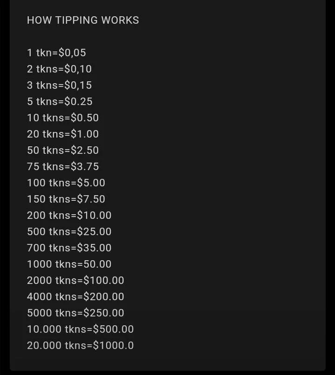The image size is (335, 375).
Task: Click the 5 tkns=$0.25 line
Action: (60, 102)
